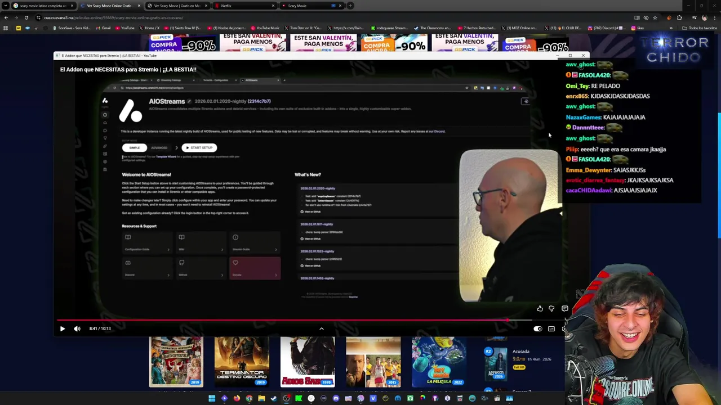The height and width of the screenshot is (405, 721).
Task: Go back in browser history
Action: (x=6, y=17)
